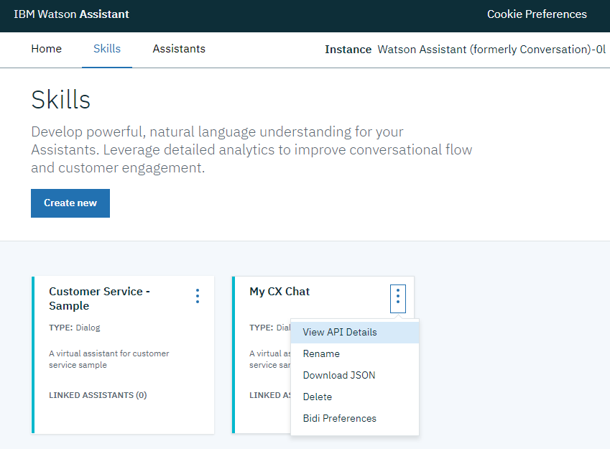Open the Customer Service Sample options menu
The width and height of the screenshot is (610, 449).
point(198,296)
